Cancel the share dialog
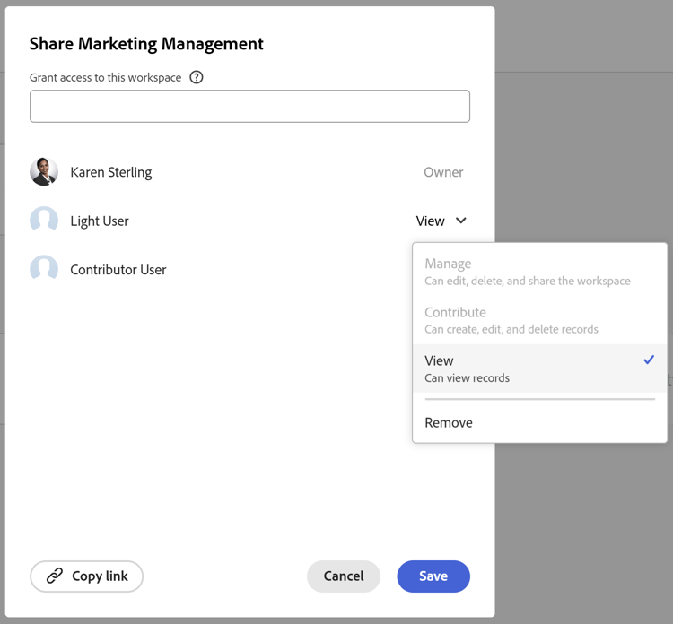The height and width of the screenshot is (624, 673). coord(344,576)
